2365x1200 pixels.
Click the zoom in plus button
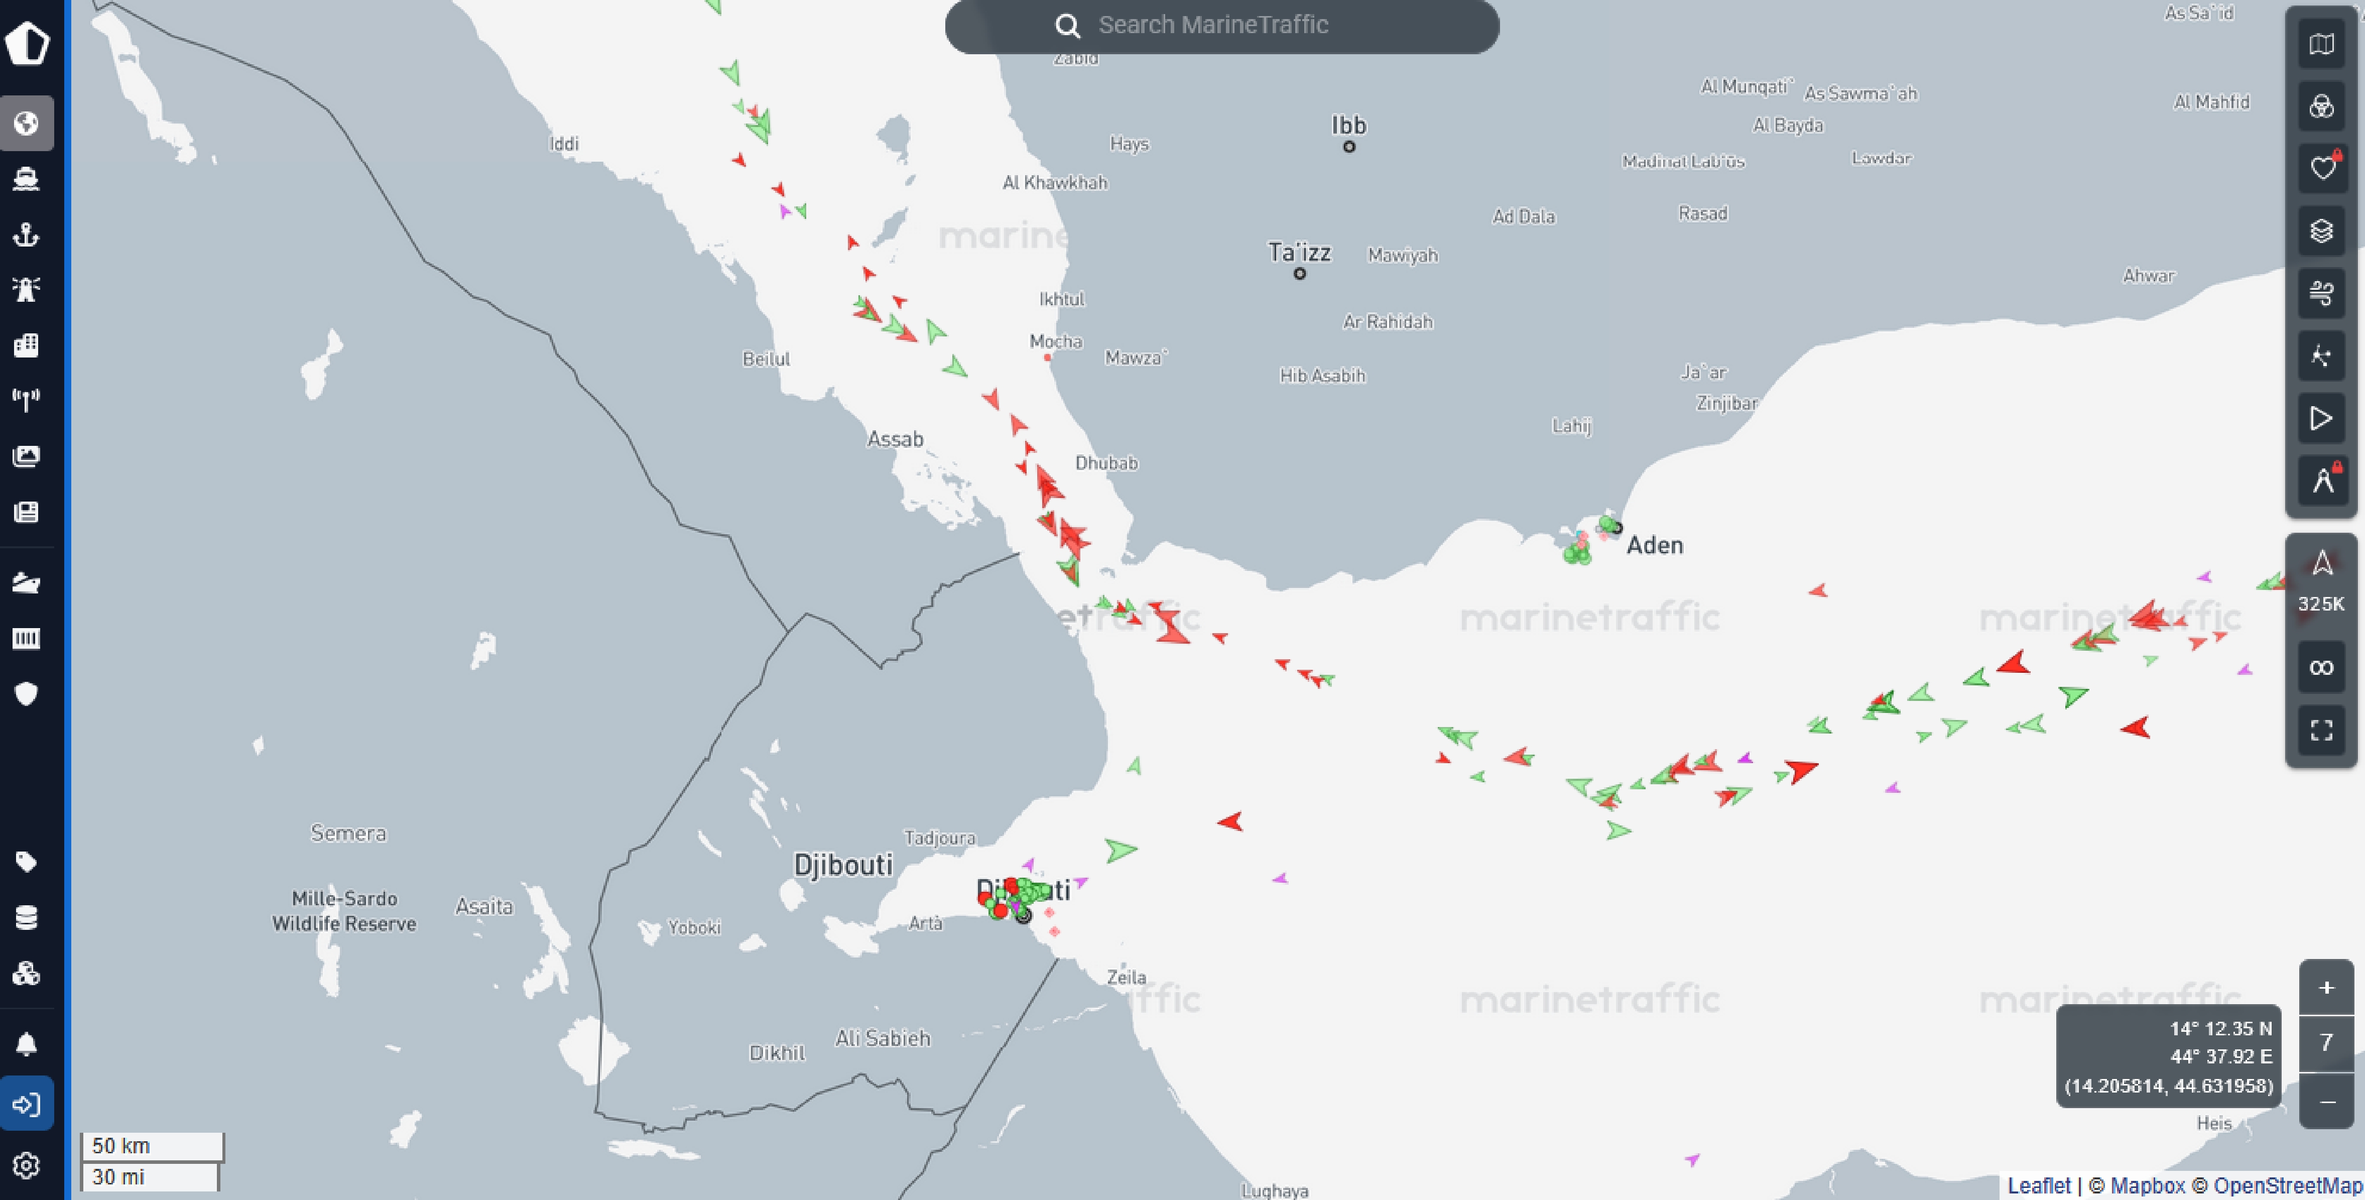point(2325,988)
